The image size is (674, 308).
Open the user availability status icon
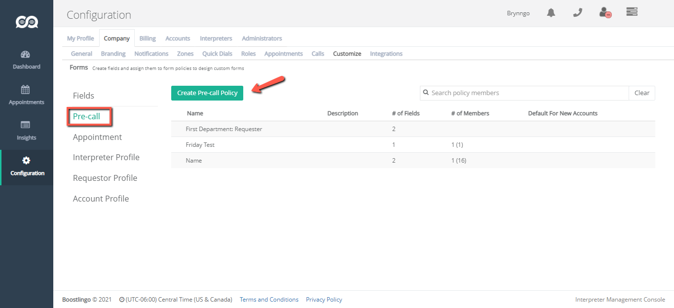click(x=605, y=13)
